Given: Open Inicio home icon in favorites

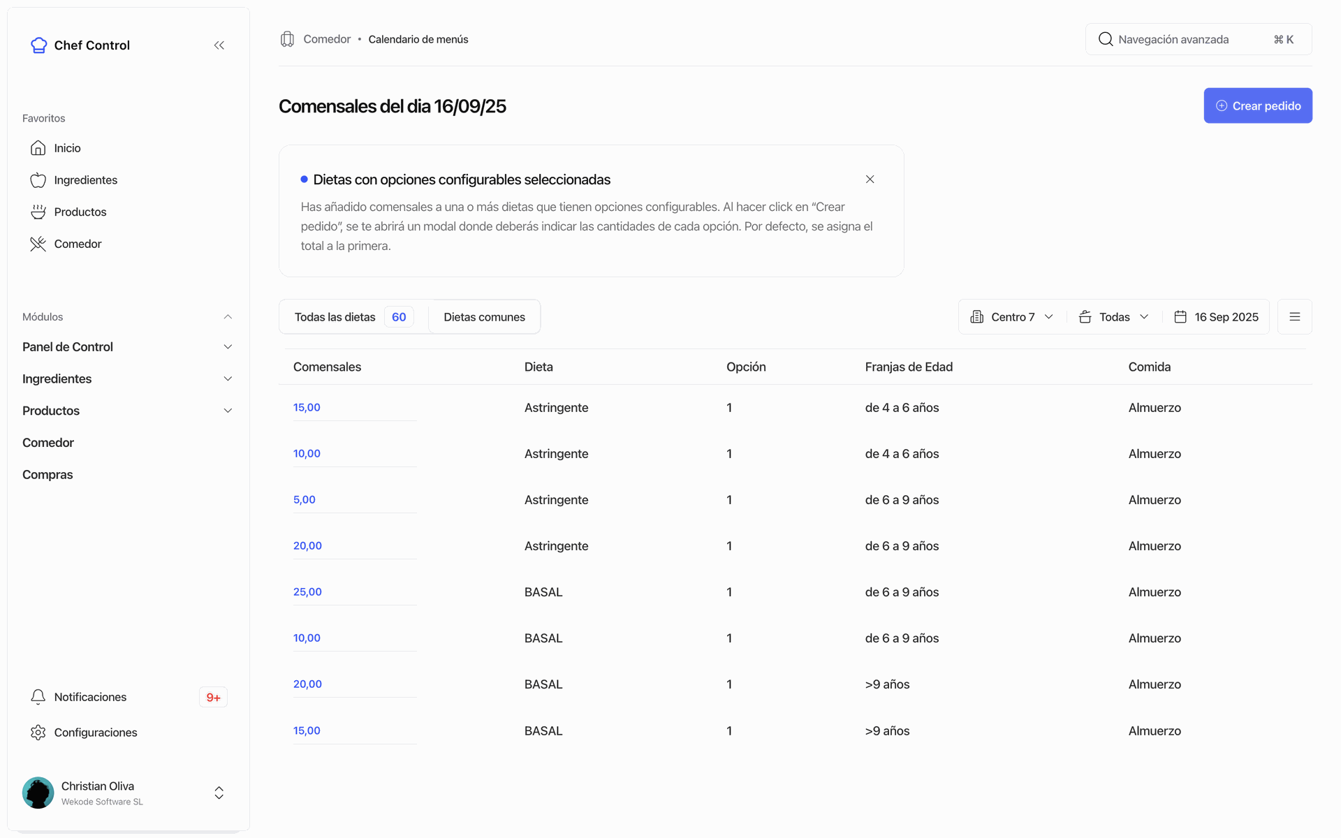Looking at the screenshot, I should click(x=38, y=148).
